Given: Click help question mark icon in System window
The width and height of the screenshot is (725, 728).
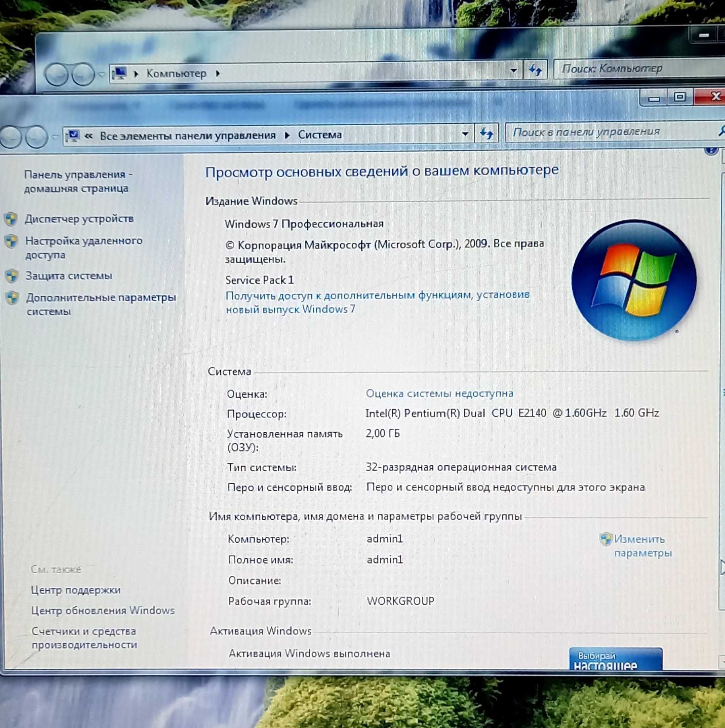Looking at the screenshot, I should [x=711, y=151].
